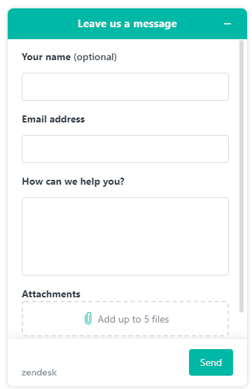252x389 pixels.
Task: Click the widget's vertical scrollbar thumb
Action: click(x=241, y=176)
